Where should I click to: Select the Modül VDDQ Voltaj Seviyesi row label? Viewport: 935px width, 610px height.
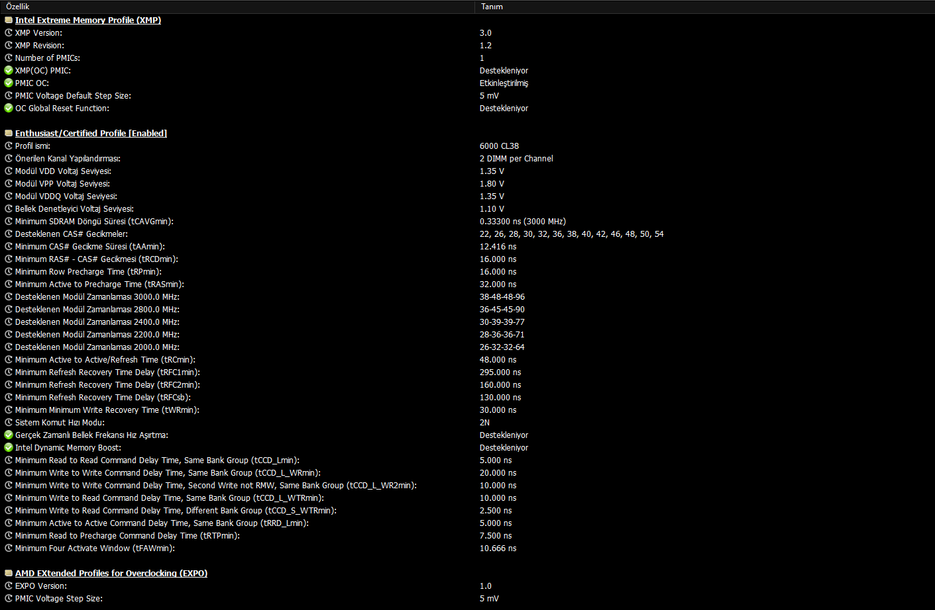click(66, 196)
